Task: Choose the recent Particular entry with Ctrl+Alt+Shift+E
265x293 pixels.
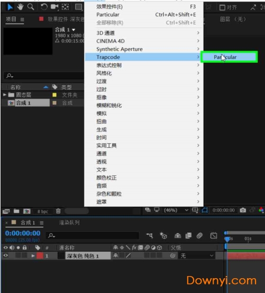Action: click(144, 15)
